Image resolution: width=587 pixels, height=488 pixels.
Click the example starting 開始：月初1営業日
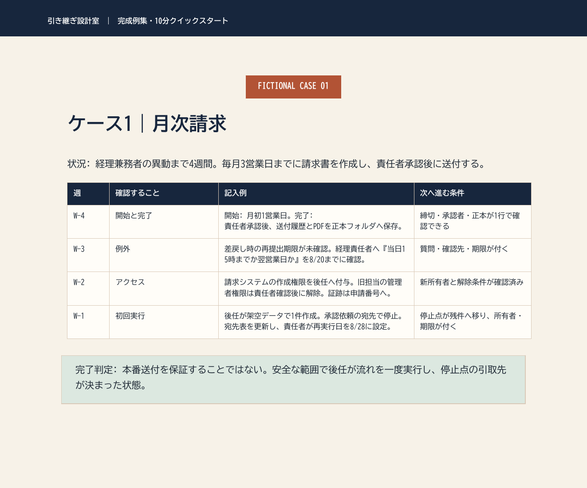click(x=316, y=221)
